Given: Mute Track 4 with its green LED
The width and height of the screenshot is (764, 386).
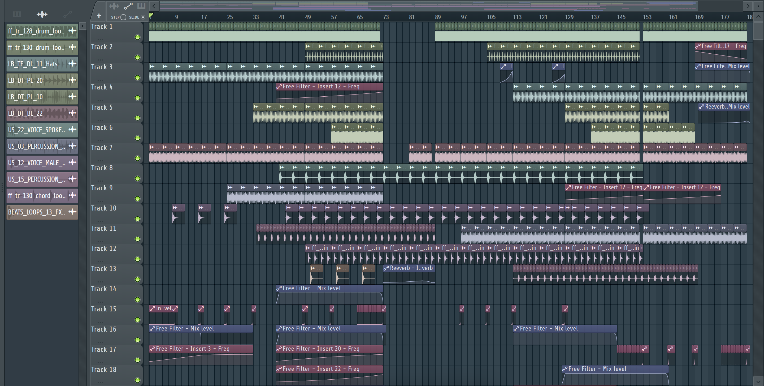Looking at the screenshot, I should pos(137,98).
